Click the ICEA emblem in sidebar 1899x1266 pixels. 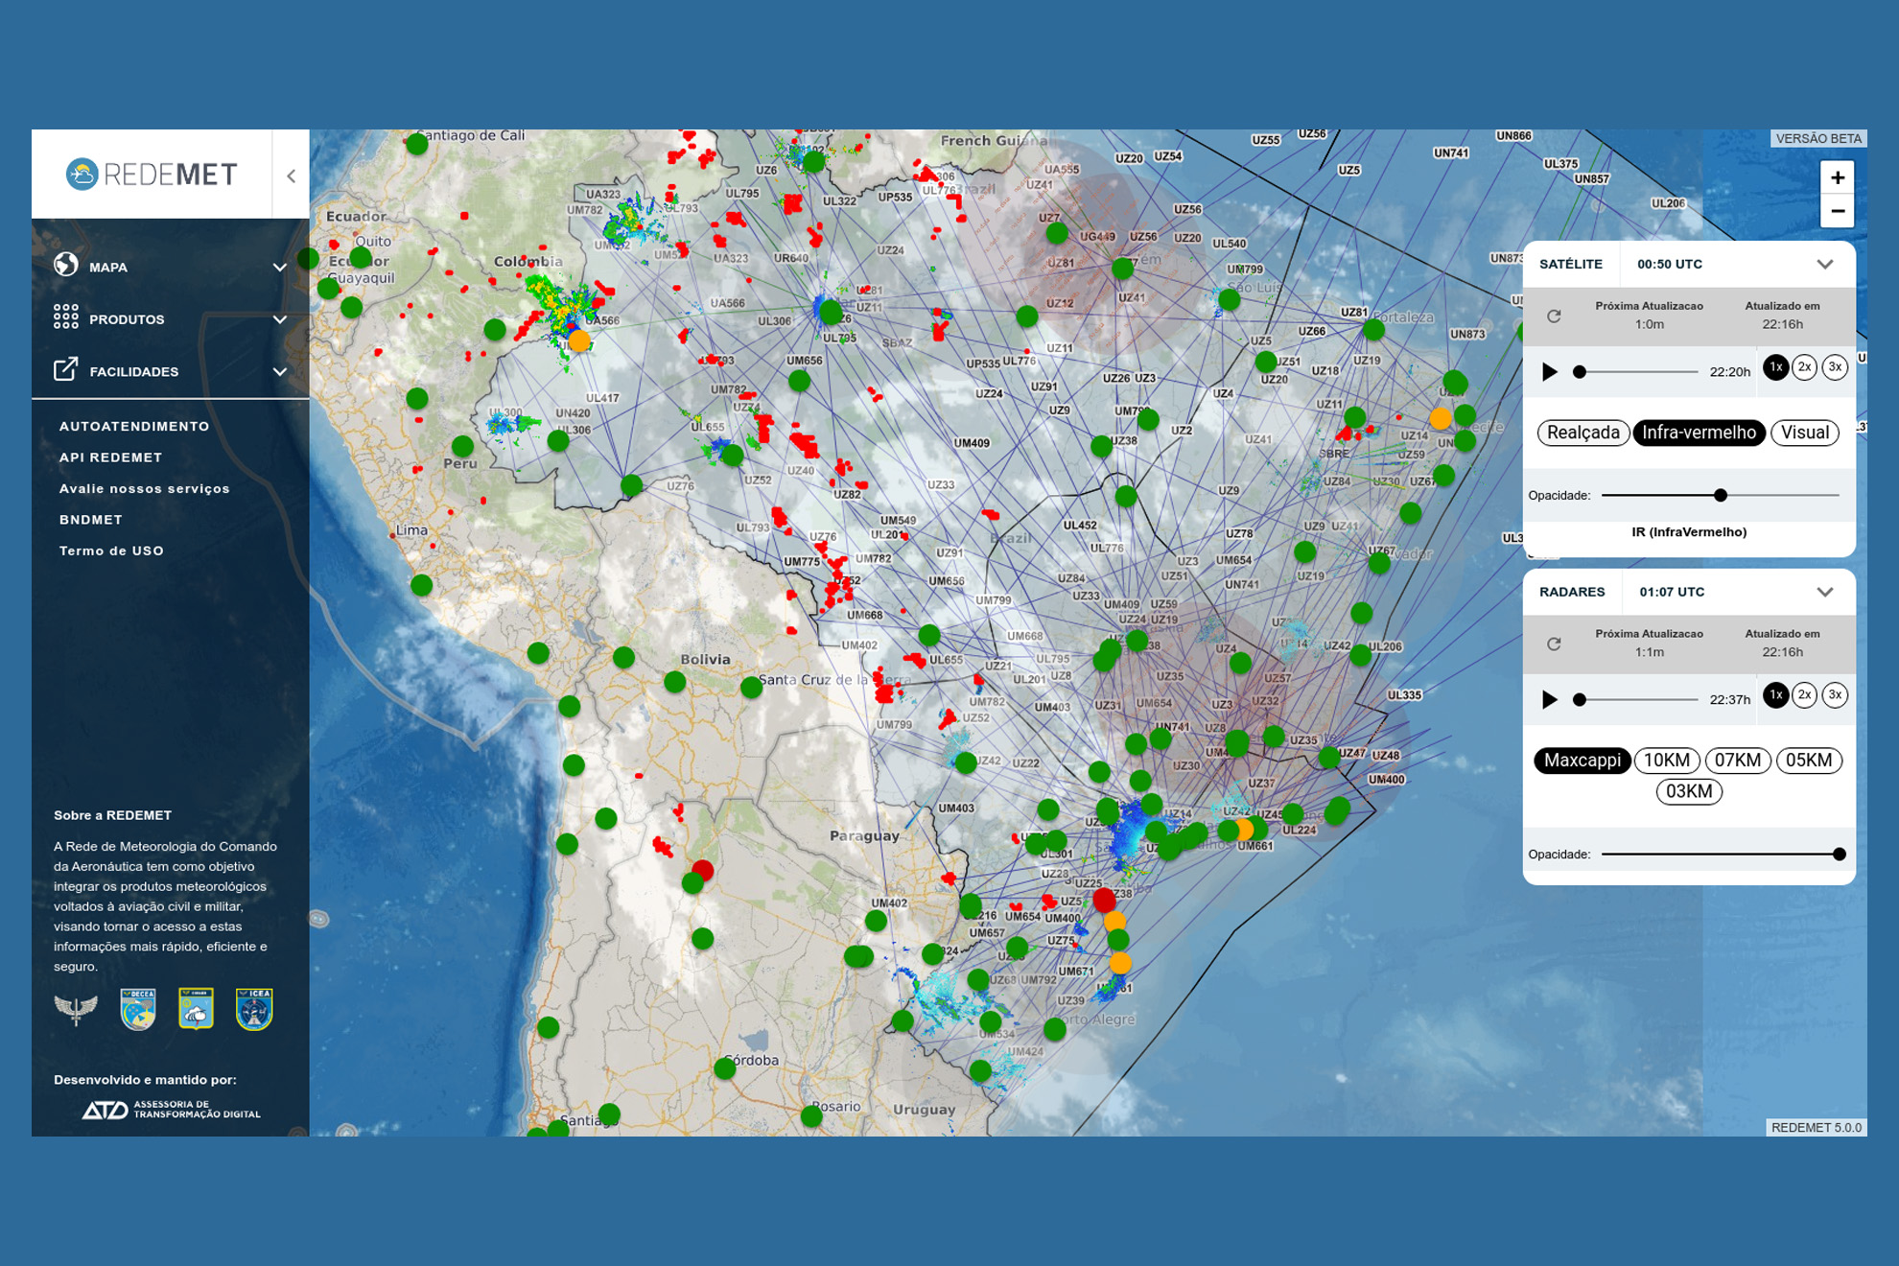(x=254, y=1008)
